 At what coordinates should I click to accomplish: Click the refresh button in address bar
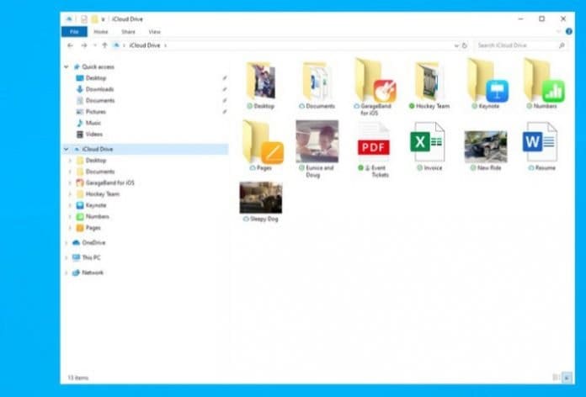[465, 45]
